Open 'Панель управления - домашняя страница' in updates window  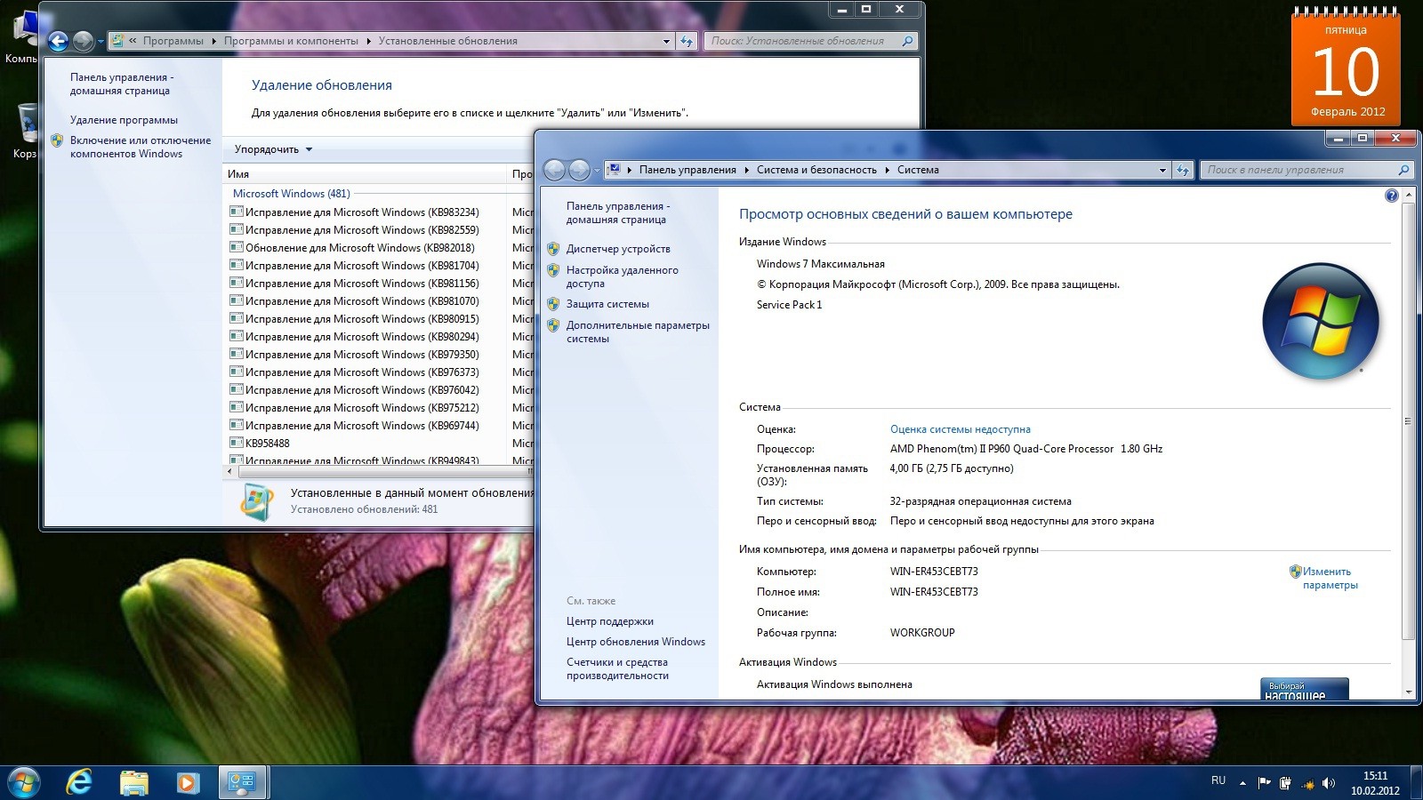(x=122, y=84)
